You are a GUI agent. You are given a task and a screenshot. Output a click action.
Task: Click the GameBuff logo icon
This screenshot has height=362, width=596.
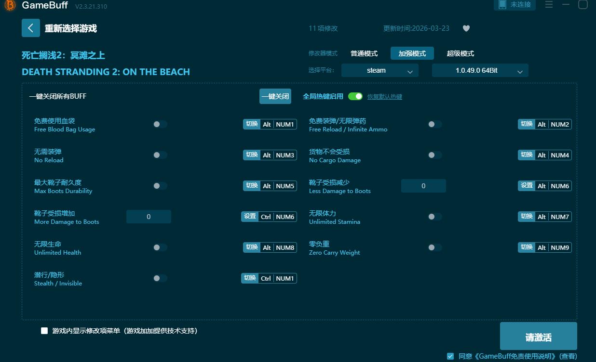(x=10, y=5)
